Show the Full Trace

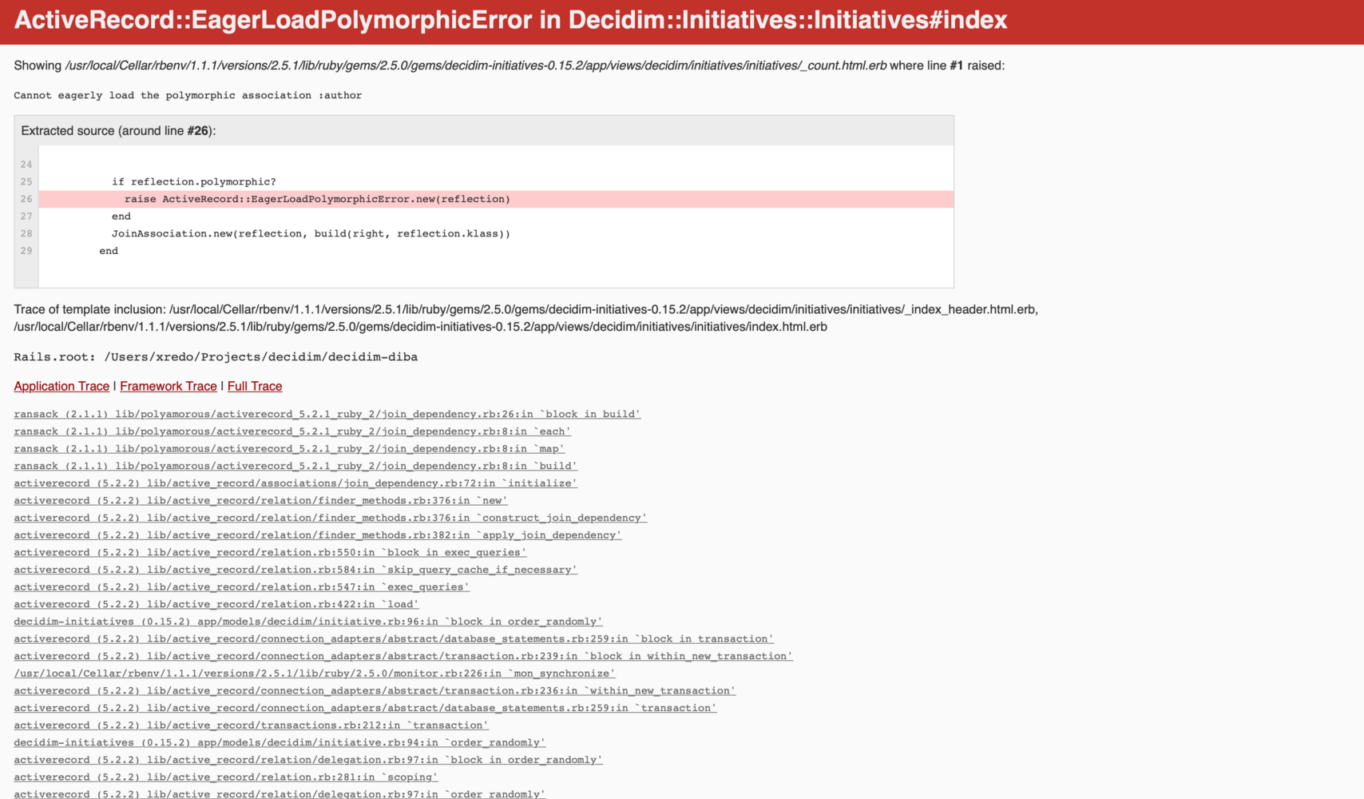coord(255,386)
